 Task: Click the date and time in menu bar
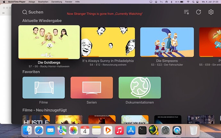pos(210,2)
